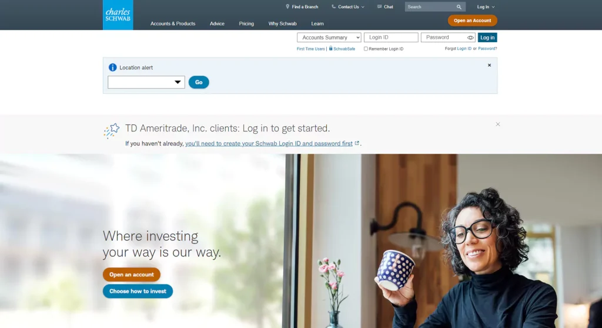Click the star celebration icon beside TD Ameritrade
The width and height of the screenshot is (602, 328).
112,130
